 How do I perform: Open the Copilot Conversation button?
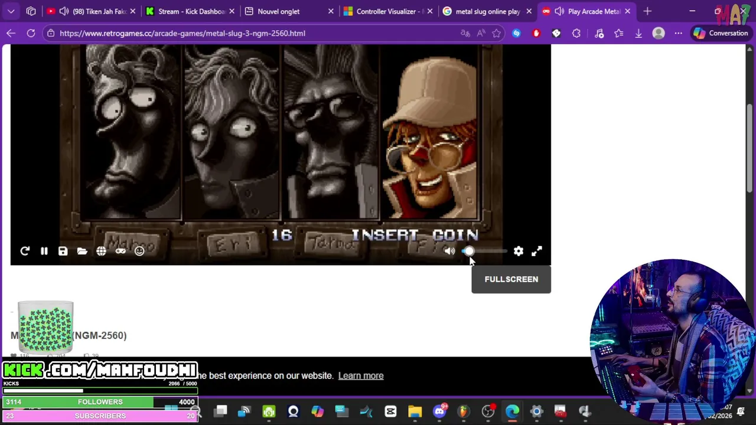(721, 34)
